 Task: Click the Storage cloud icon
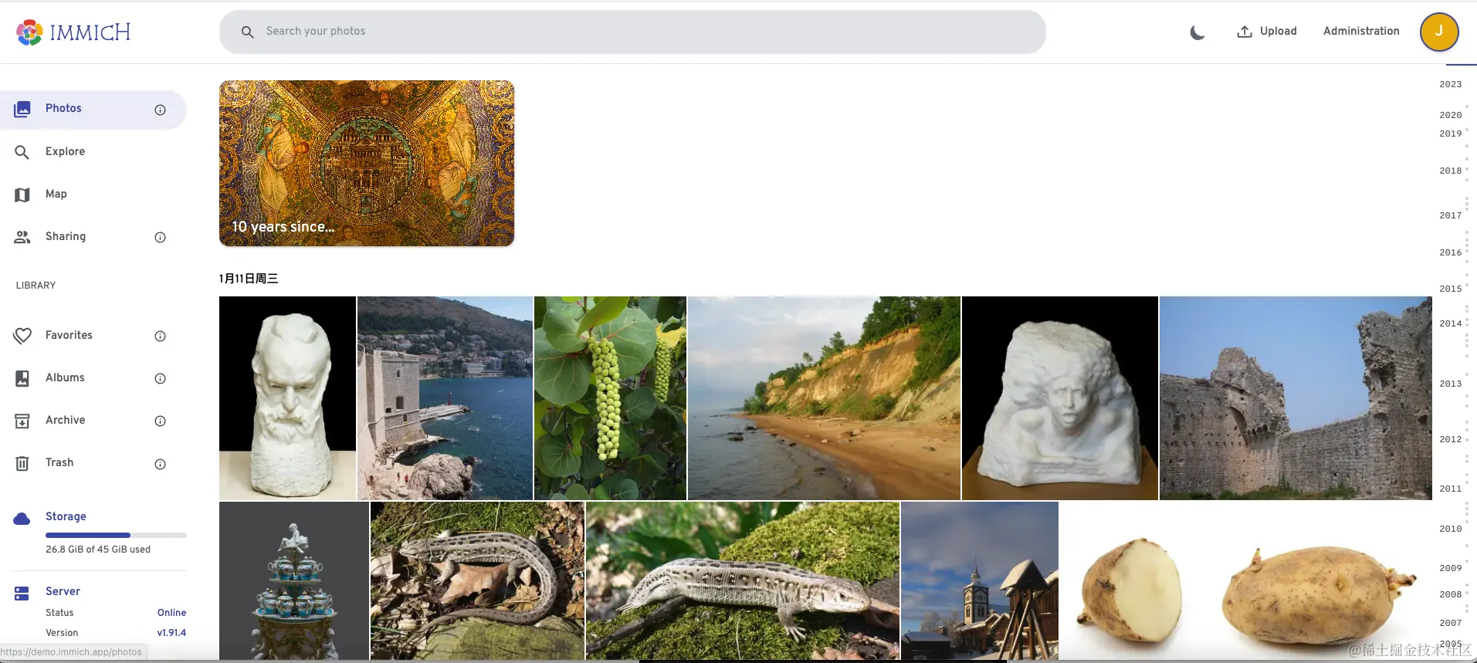click(22, 518)
